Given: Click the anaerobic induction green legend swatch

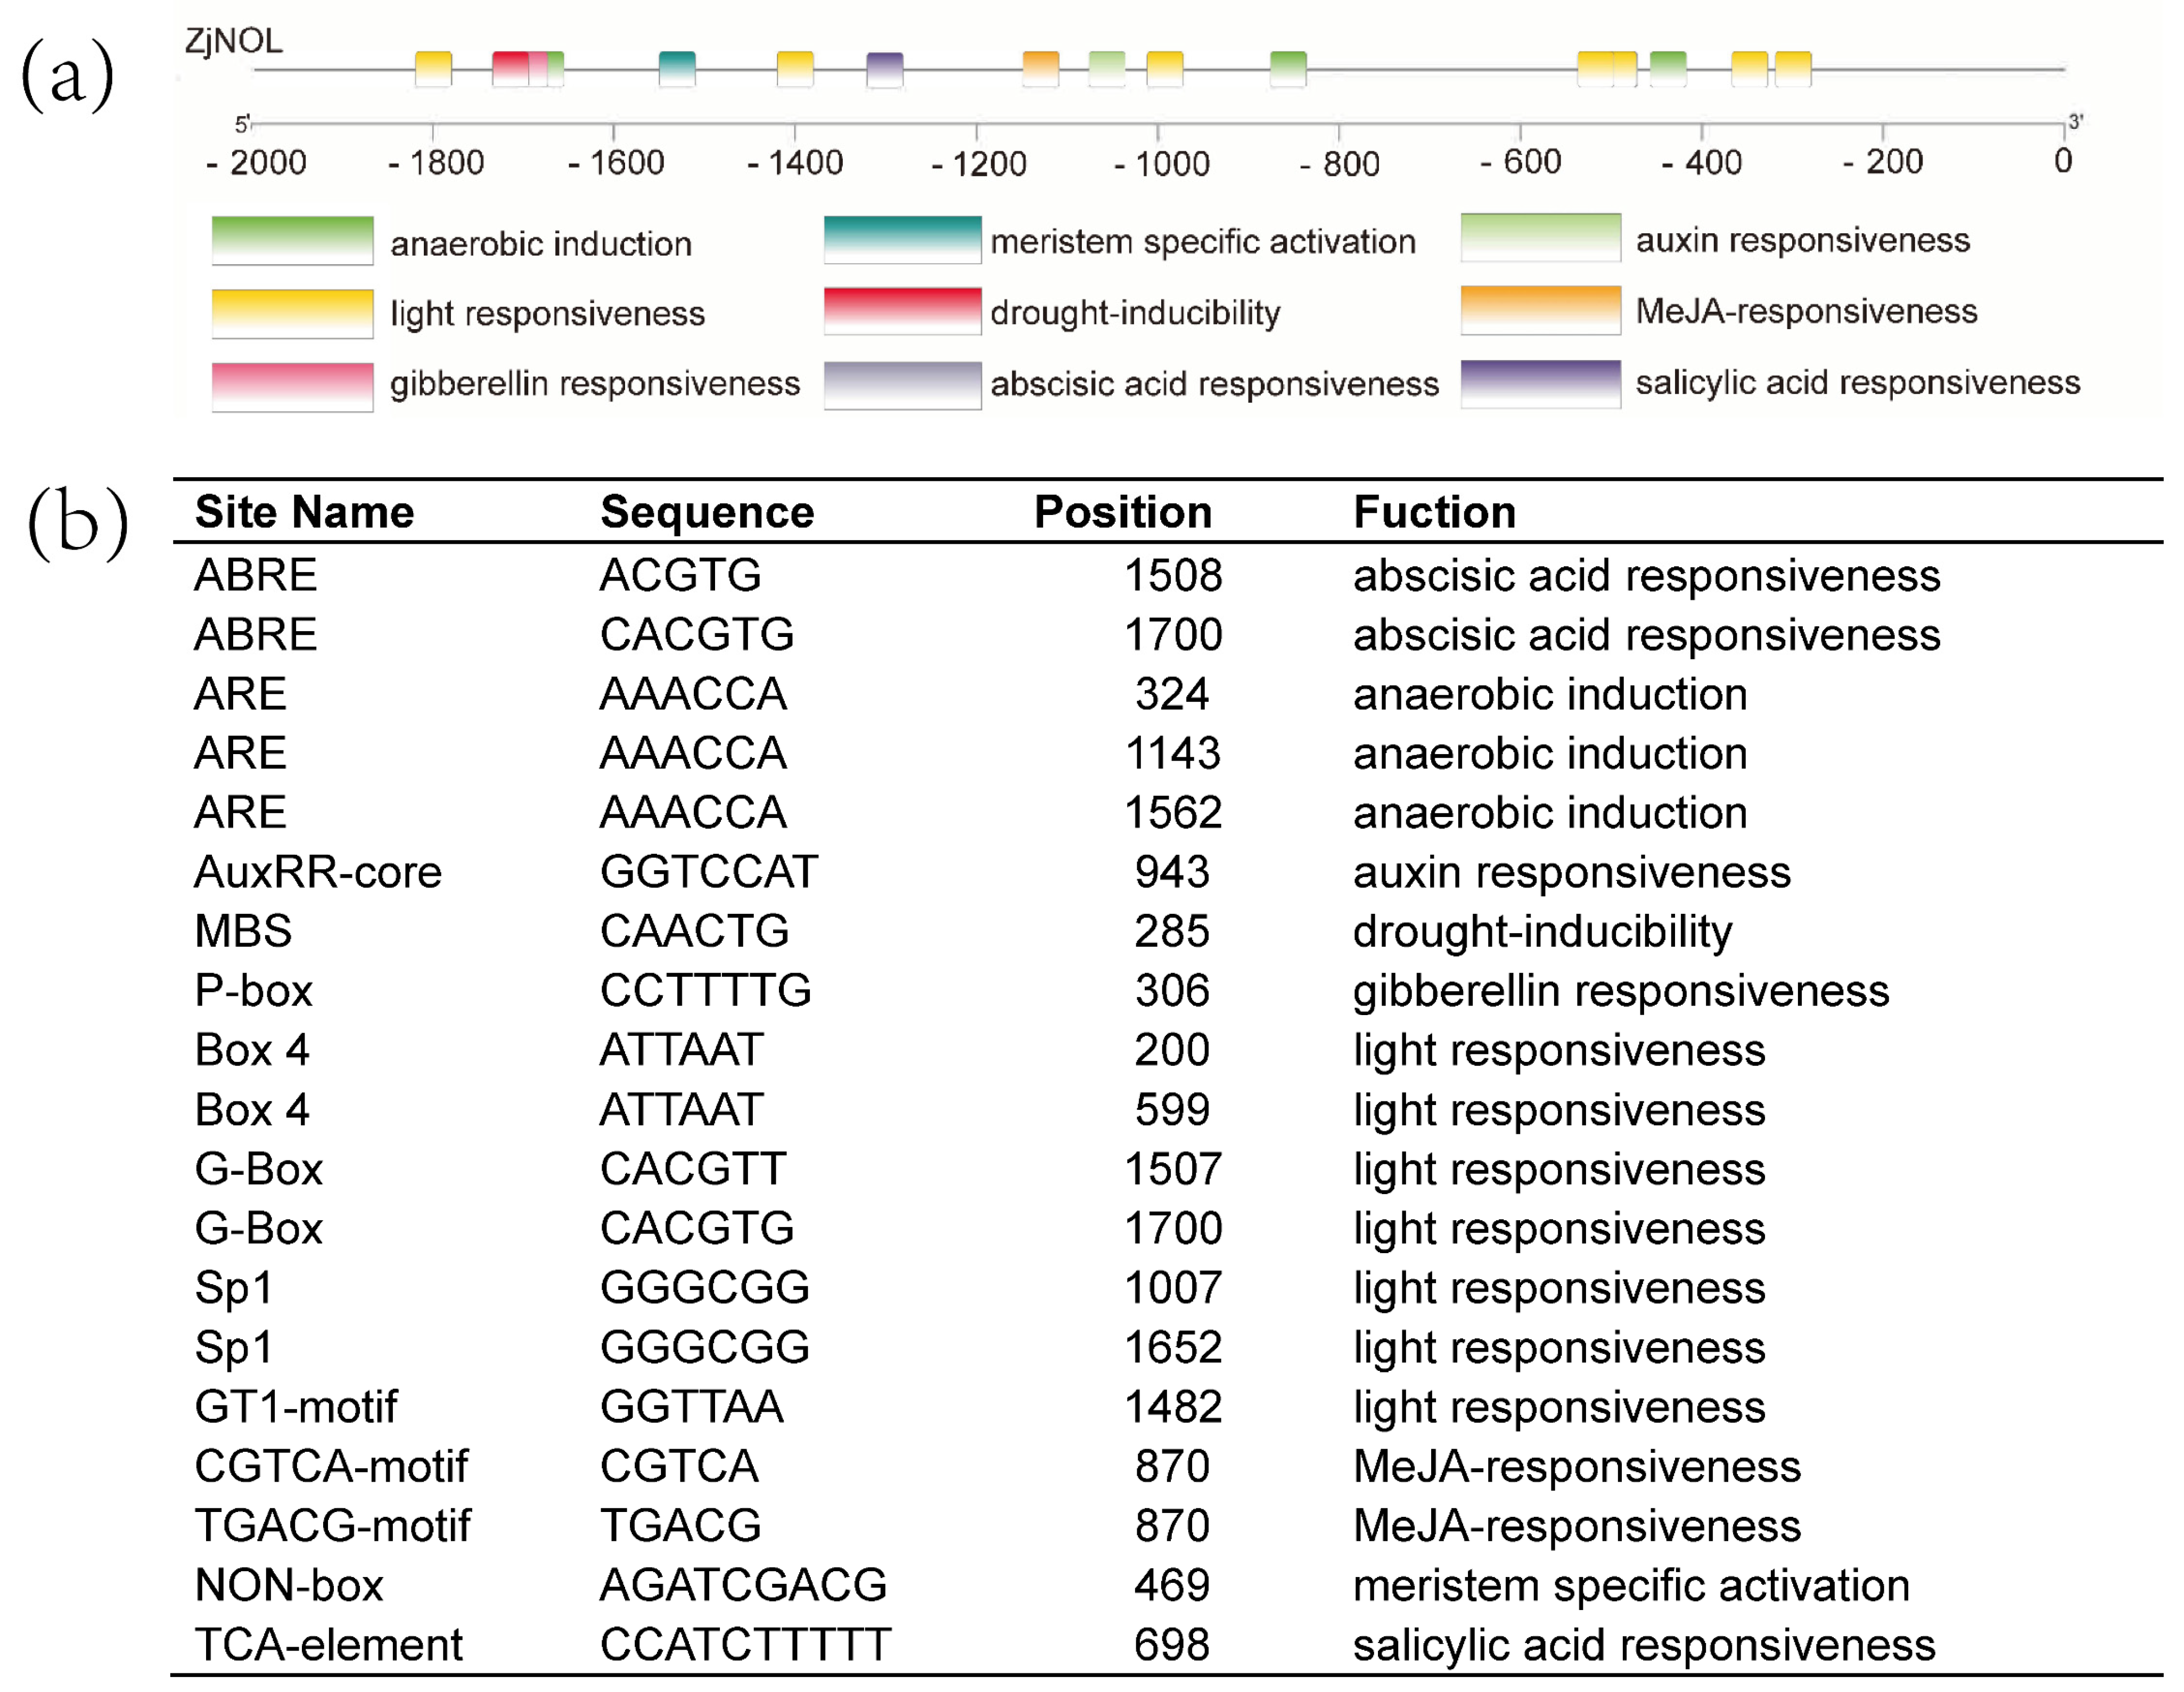Looking at the screenshot, I should pyautogui.click(x=292, y=240).
